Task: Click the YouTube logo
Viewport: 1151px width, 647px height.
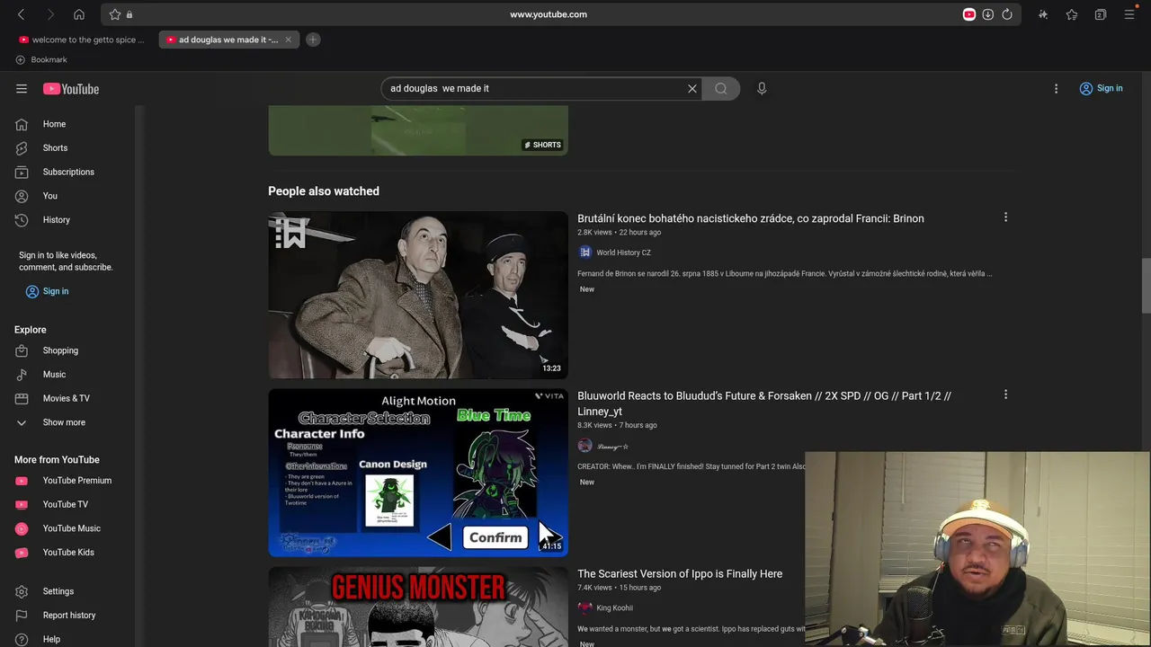Action: point(71,89)
